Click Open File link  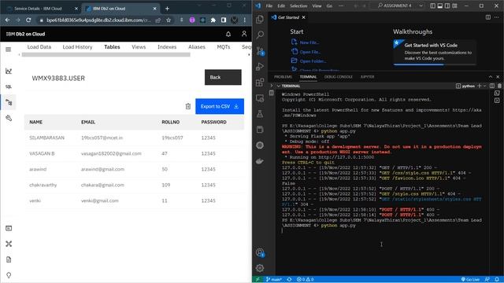(310, 52)
